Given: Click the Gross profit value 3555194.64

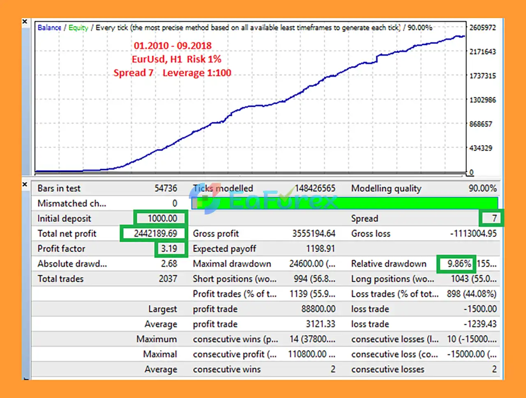Looking at the screenshot, I should [314, 234].
